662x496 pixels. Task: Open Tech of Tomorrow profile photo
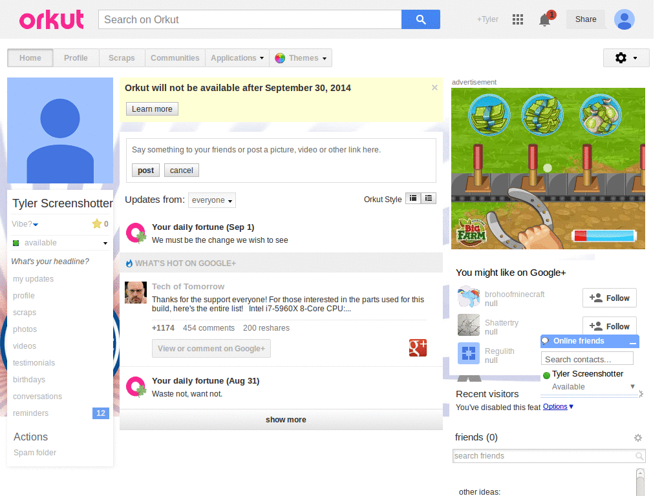click(136, 293)
